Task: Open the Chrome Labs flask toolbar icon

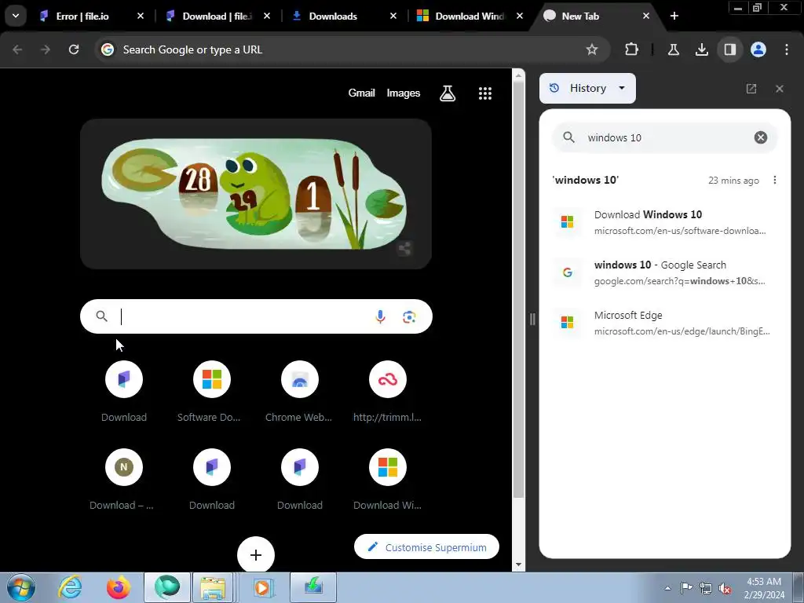Action: coord(673,49)
